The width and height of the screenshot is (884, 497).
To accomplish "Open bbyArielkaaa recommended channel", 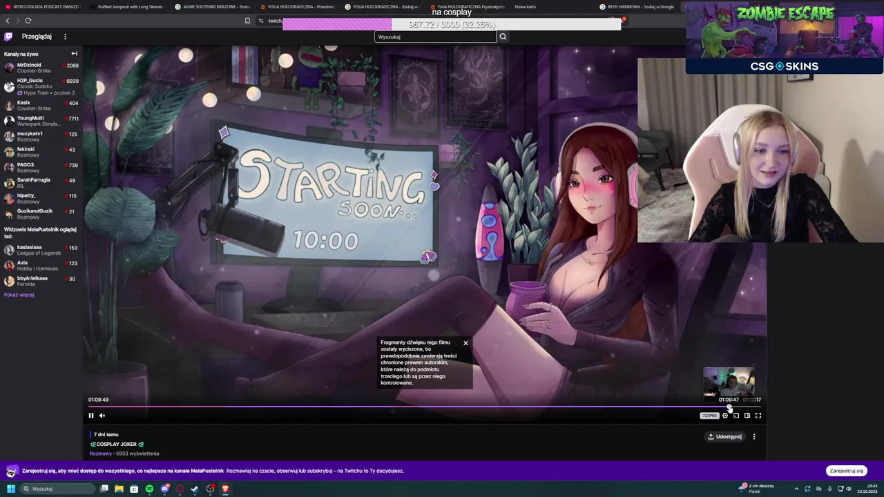I will click(x=41, y=281).
